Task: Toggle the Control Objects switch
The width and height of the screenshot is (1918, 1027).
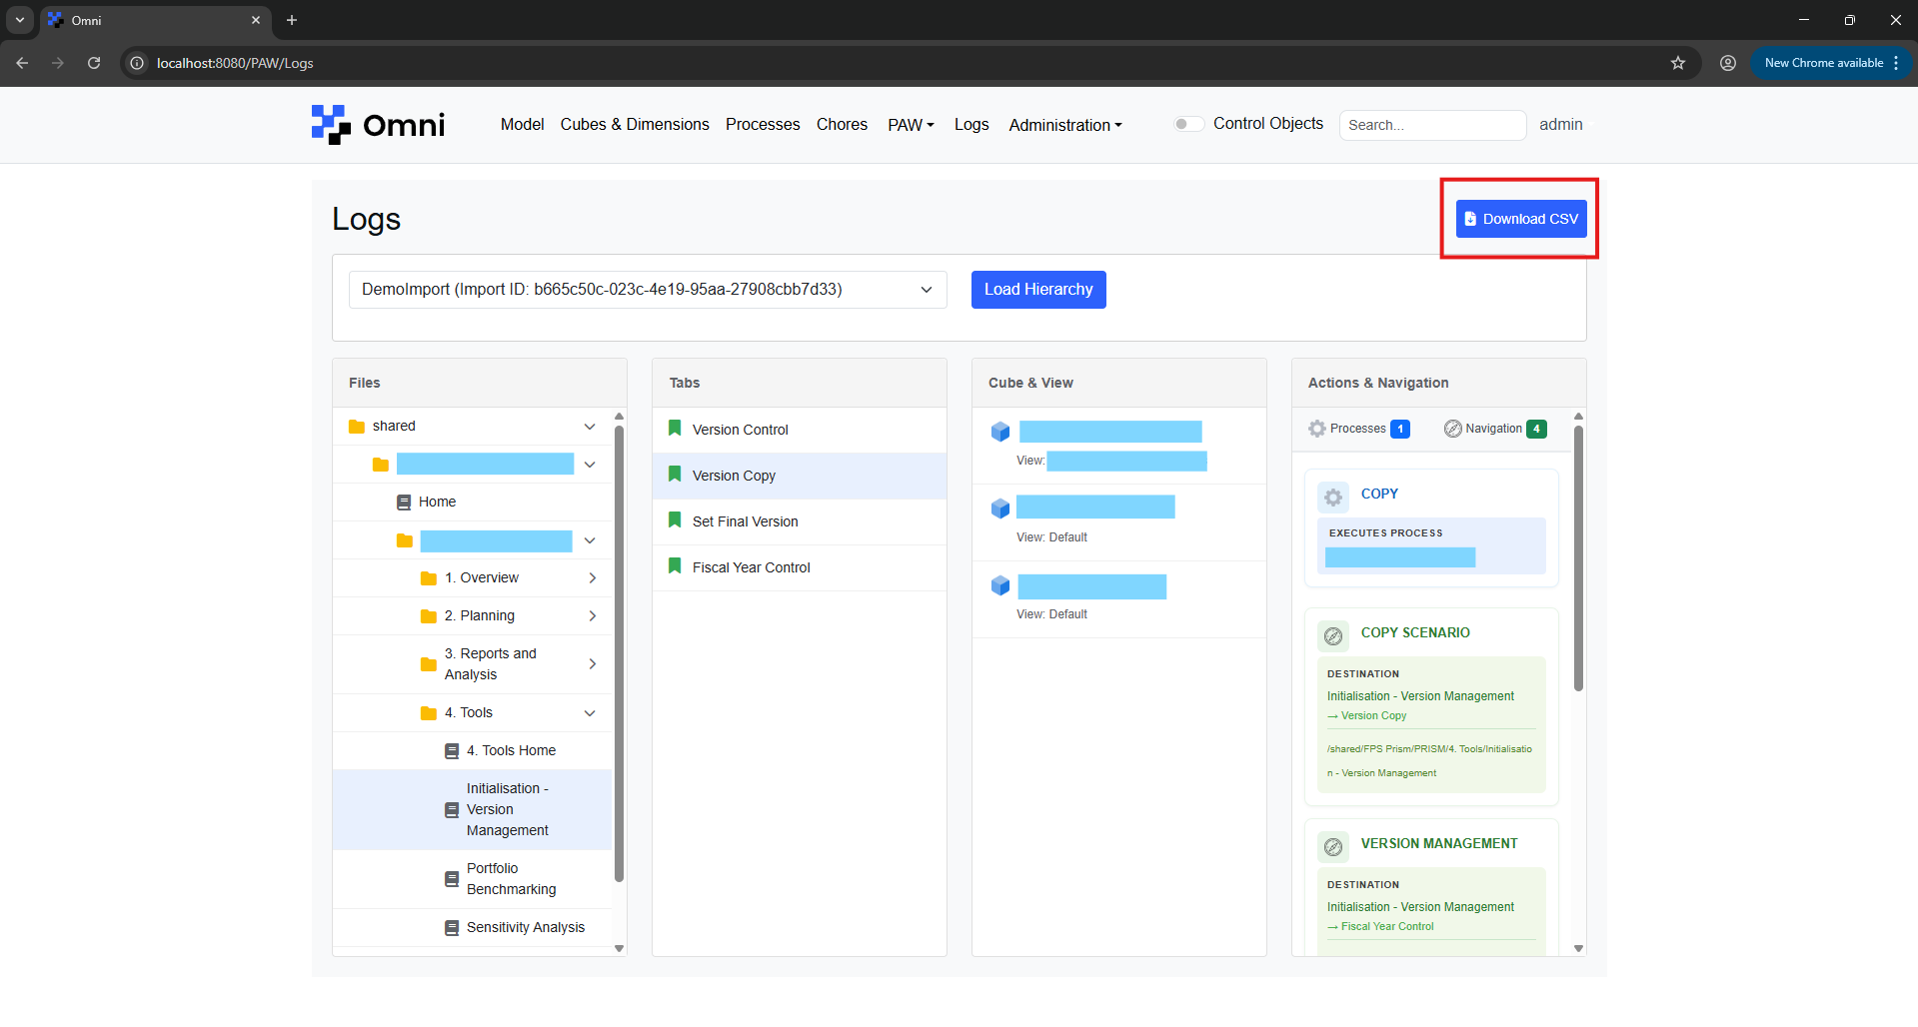Action: pyautogui.click(x=1188, y=124)
